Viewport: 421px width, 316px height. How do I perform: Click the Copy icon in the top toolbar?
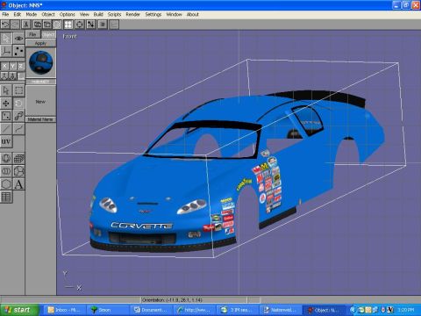(x=37, y=25)
